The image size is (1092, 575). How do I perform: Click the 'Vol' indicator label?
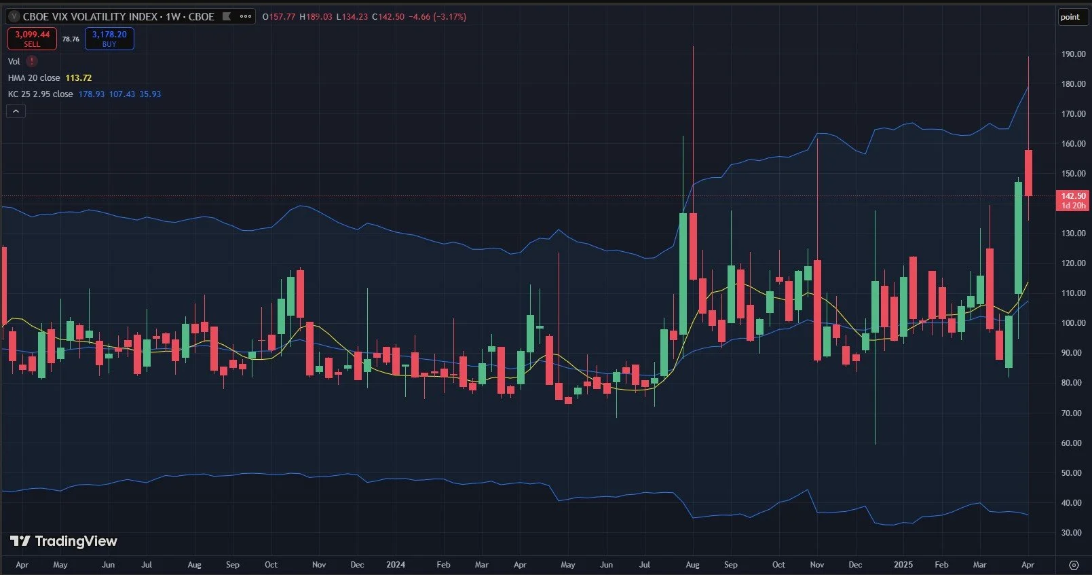coord(14,61)
